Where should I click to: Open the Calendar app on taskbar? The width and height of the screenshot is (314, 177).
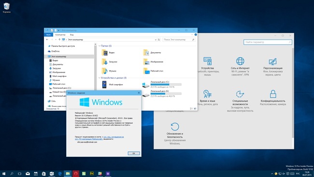36,174
